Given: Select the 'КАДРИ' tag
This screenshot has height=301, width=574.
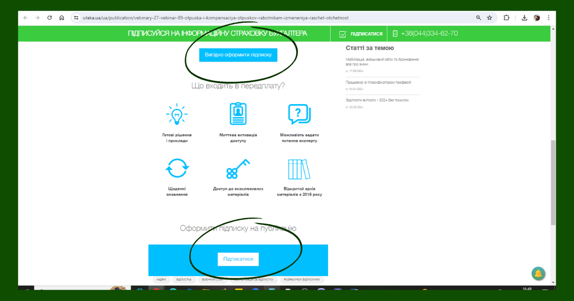Looking at the screenshot, I should [161, 279].
